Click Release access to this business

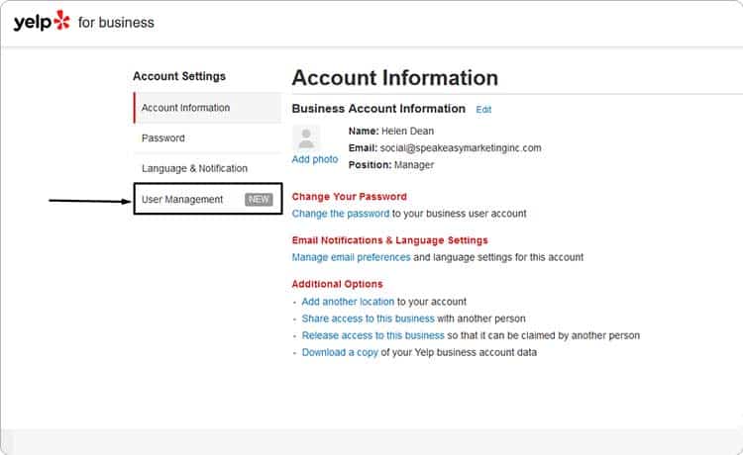click(x=372, y=336)
